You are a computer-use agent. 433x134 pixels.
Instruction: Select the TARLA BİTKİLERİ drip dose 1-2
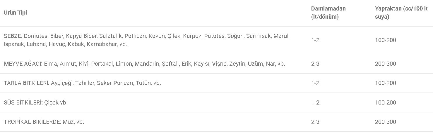point(315,83)
